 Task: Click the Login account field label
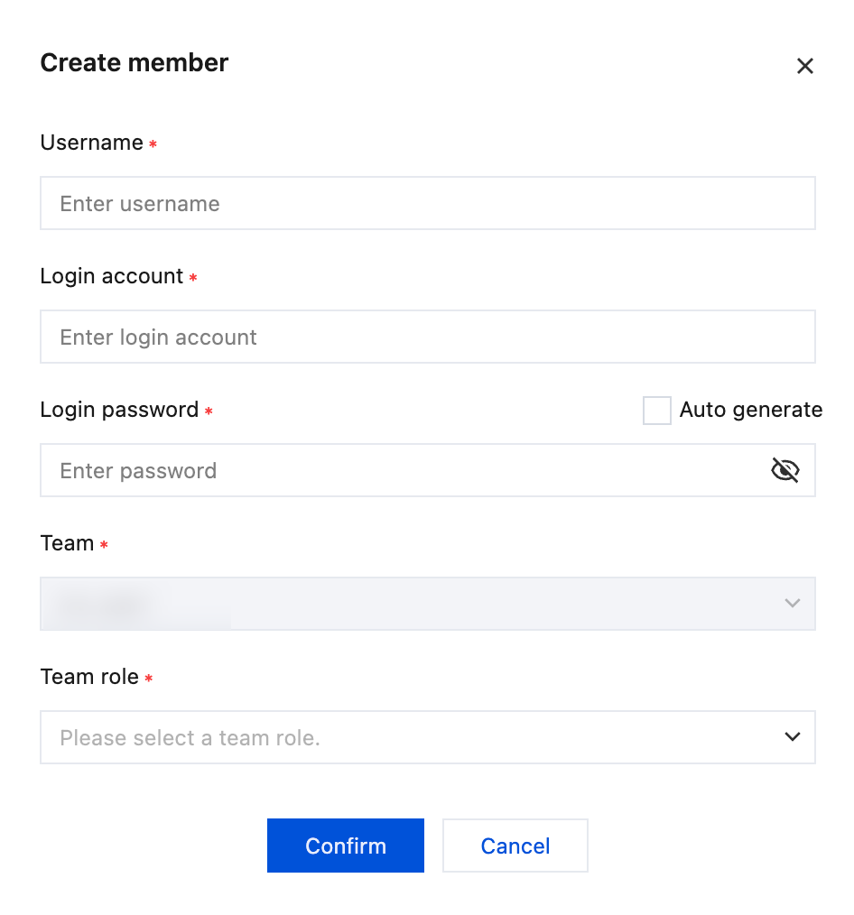[112, 276]
